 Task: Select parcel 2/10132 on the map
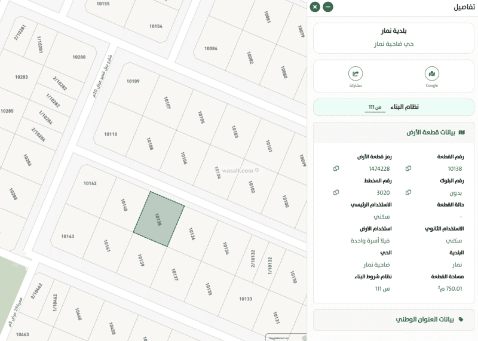(253, 259)
